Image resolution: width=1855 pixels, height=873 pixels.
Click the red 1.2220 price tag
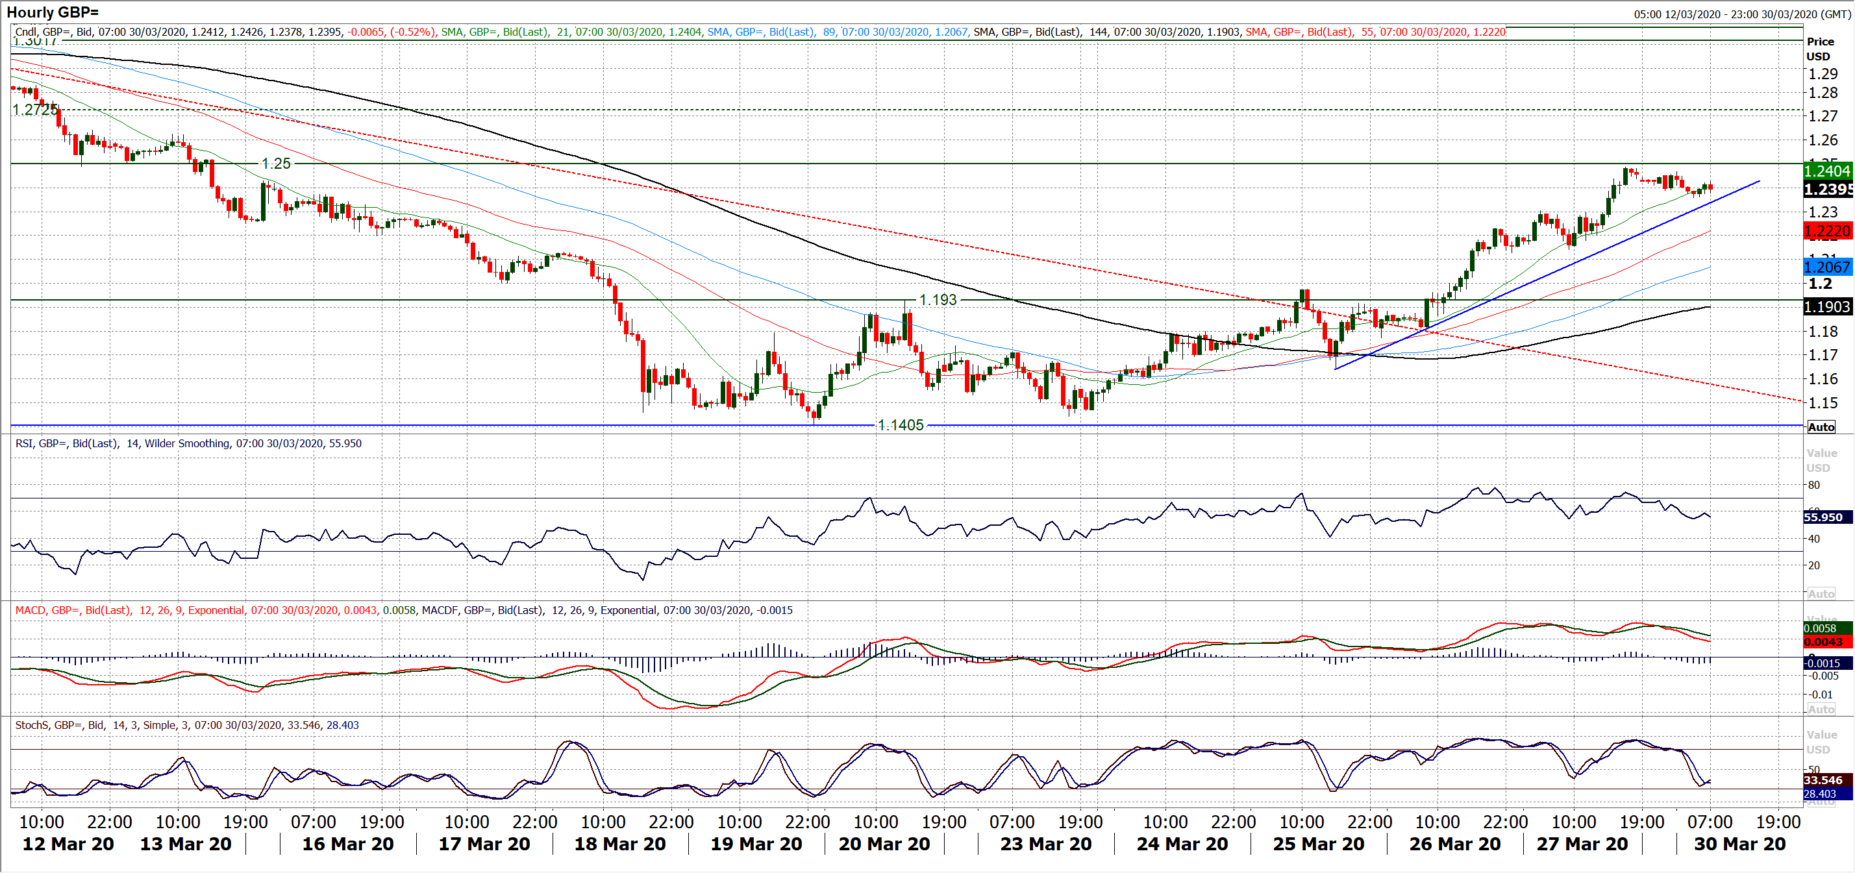(x=1828, y=231)
